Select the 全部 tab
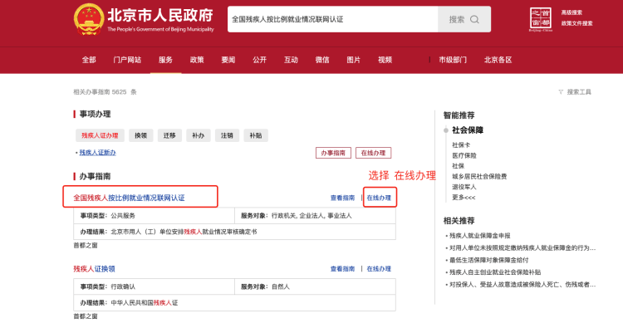Screen dimensions: 623x328 89,60
